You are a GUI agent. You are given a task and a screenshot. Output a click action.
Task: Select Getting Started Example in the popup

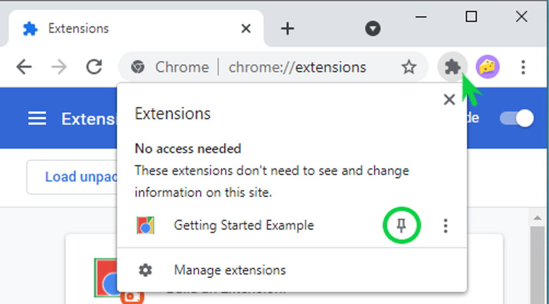pos(244,225)
